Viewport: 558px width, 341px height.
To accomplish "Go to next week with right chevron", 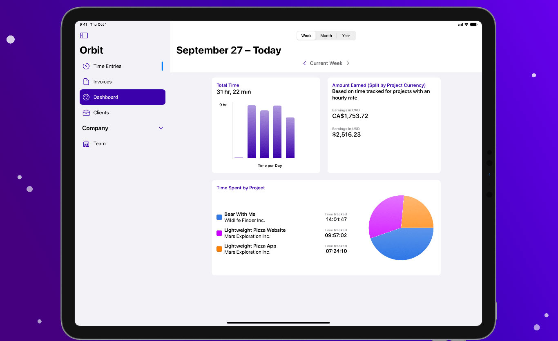I will tap(348, 63).
